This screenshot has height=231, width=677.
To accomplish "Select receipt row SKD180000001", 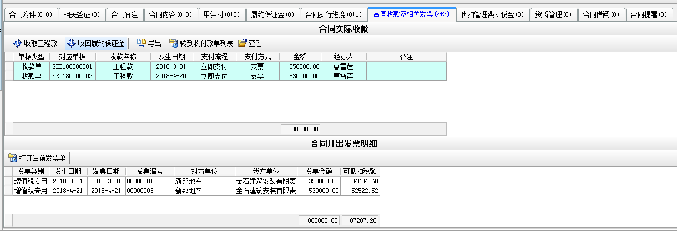I will tap(73, 66).
